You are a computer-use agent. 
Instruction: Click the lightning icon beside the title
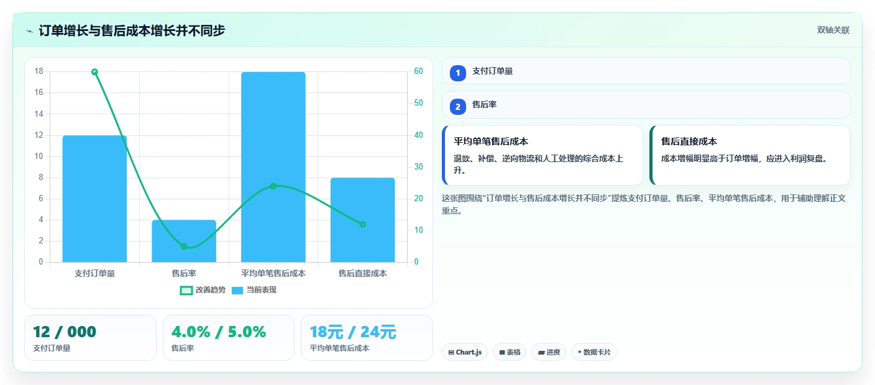tap(30, 30)
